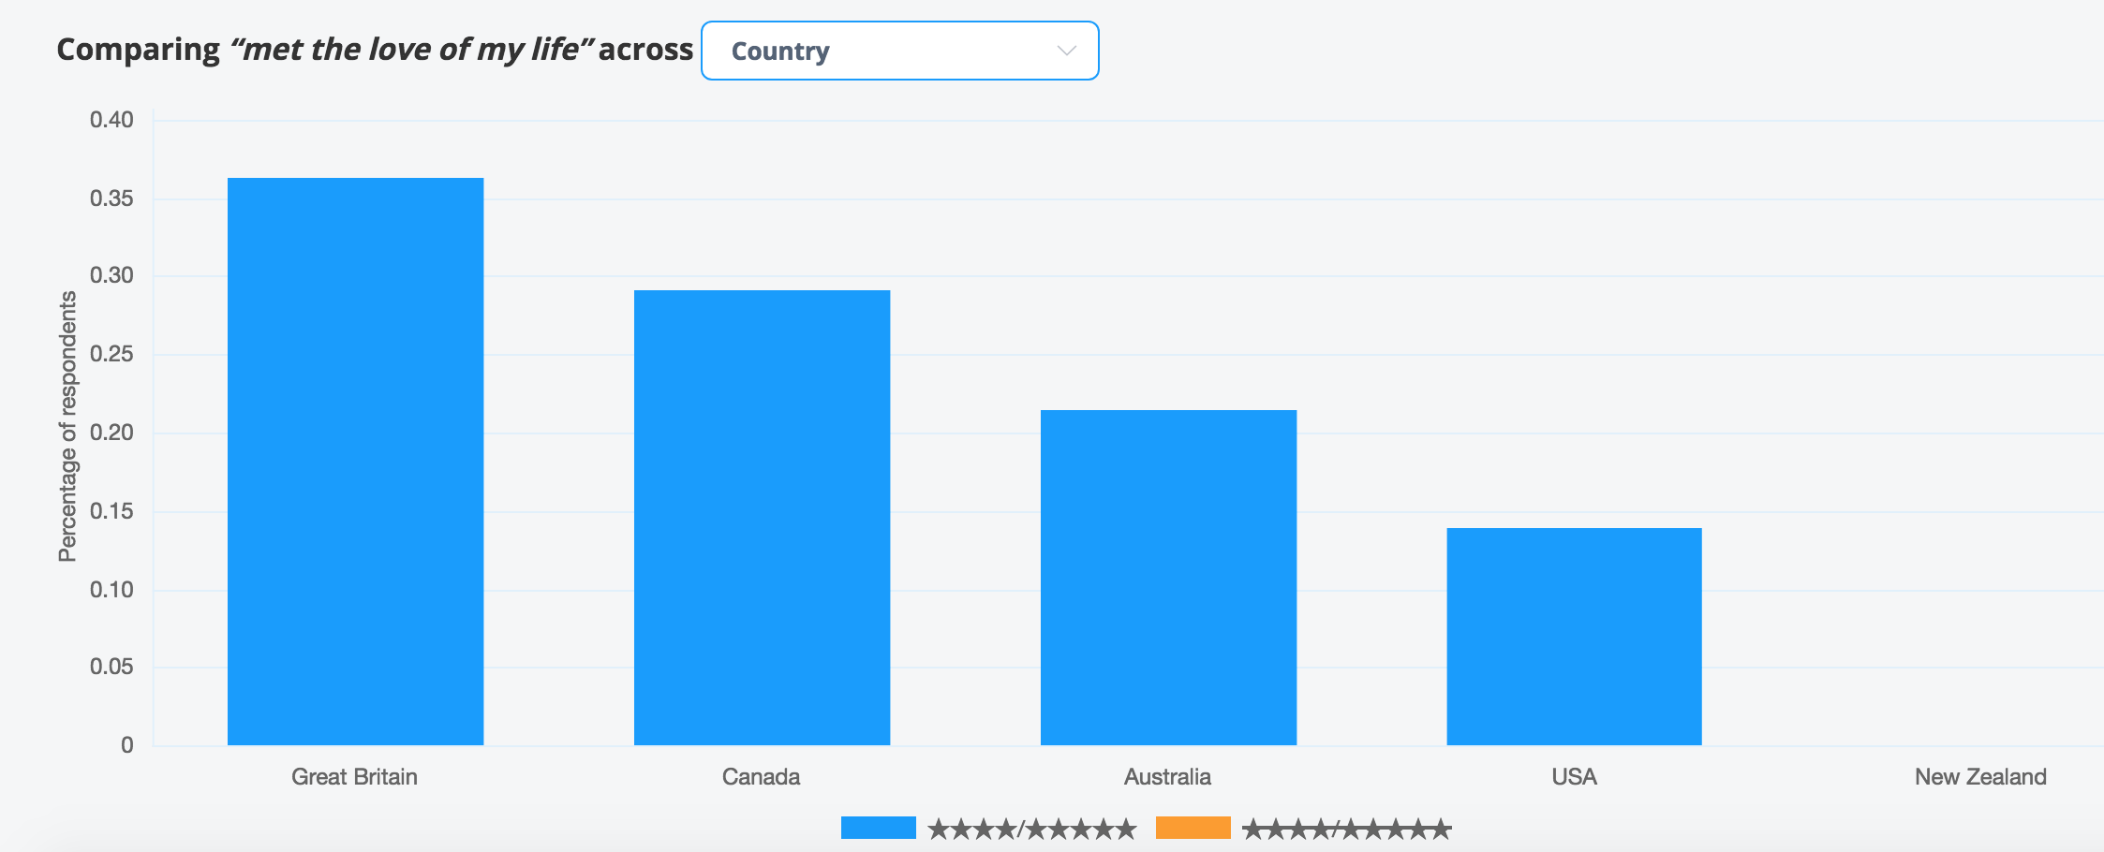The width and height of the screenshot is (2104, 852).
Task: Select the Great Britain bar
Action: click(x=356, y=462)
